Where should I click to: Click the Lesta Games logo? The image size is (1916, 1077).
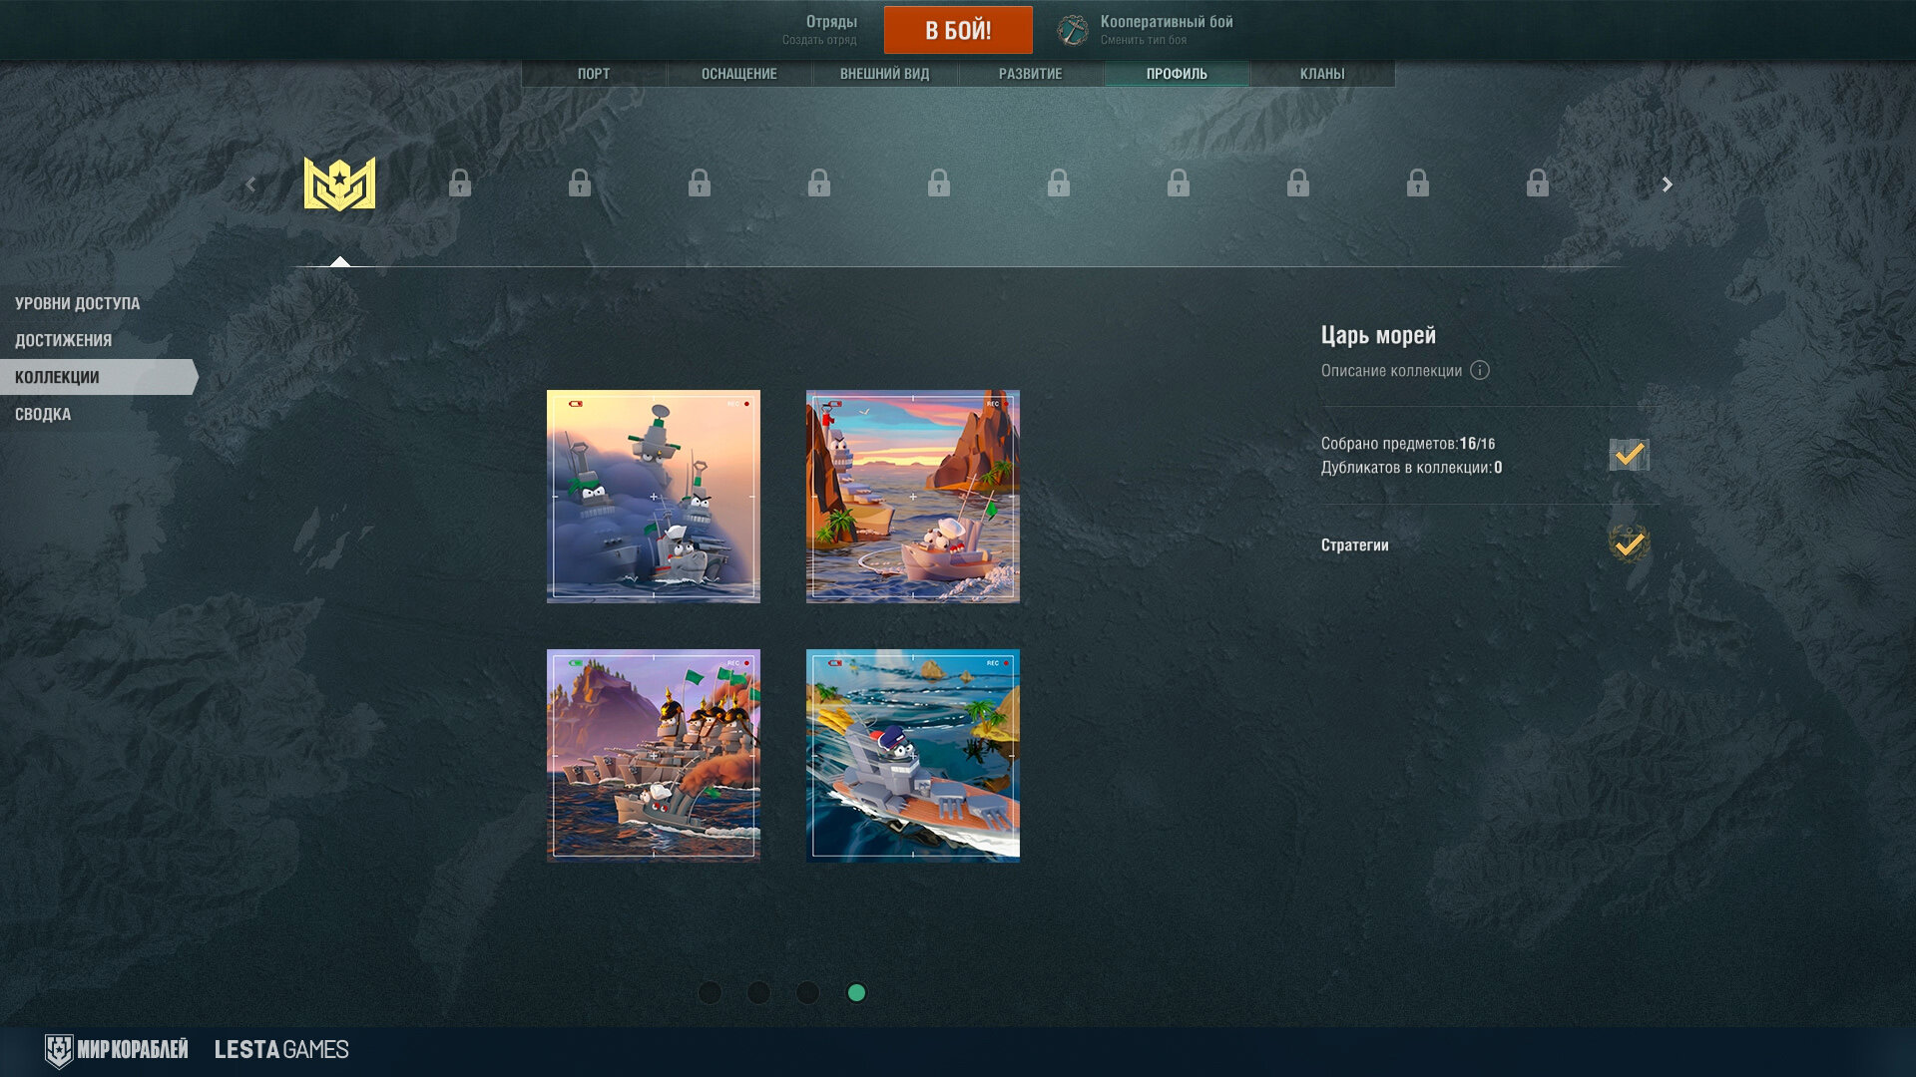point(281,1049)
